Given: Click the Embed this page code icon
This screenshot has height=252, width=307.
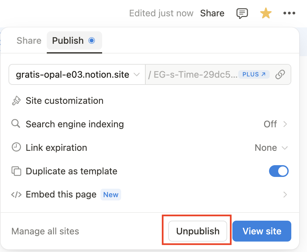Looking at the screenshot, I should coord(16,195).
